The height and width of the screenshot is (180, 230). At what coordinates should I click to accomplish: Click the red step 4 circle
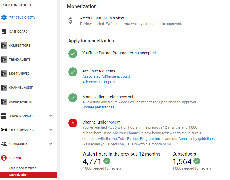click(x=73, y=123)
